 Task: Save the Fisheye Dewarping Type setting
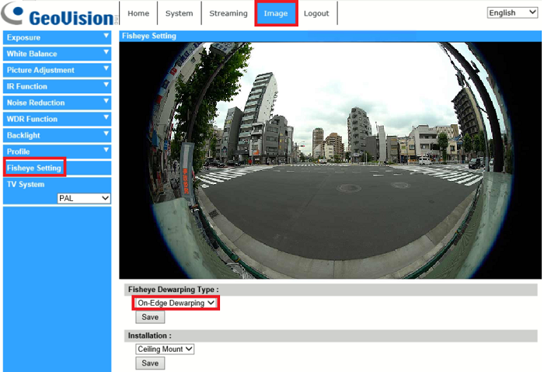click(150, 317)
